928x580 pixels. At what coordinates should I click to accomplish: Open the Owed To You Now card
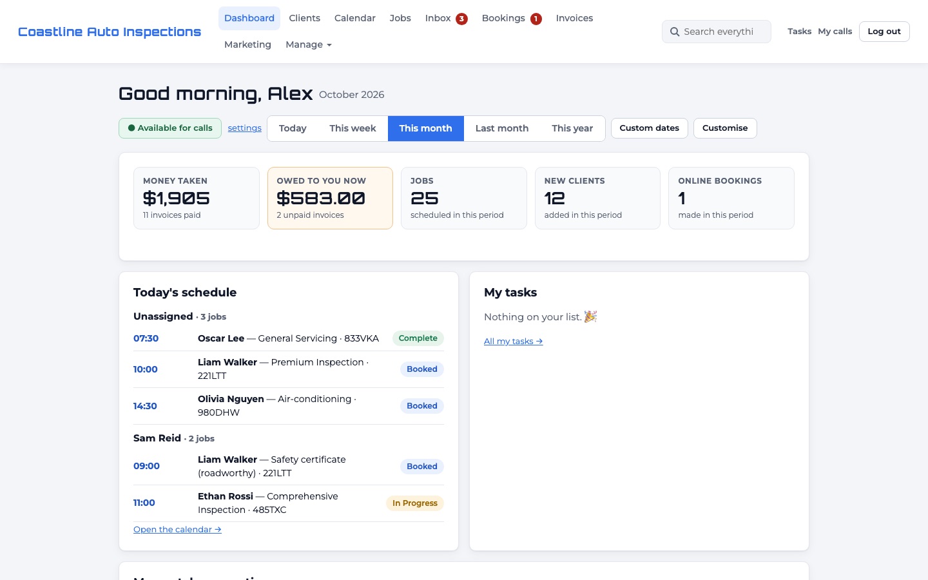coord(330,198)
